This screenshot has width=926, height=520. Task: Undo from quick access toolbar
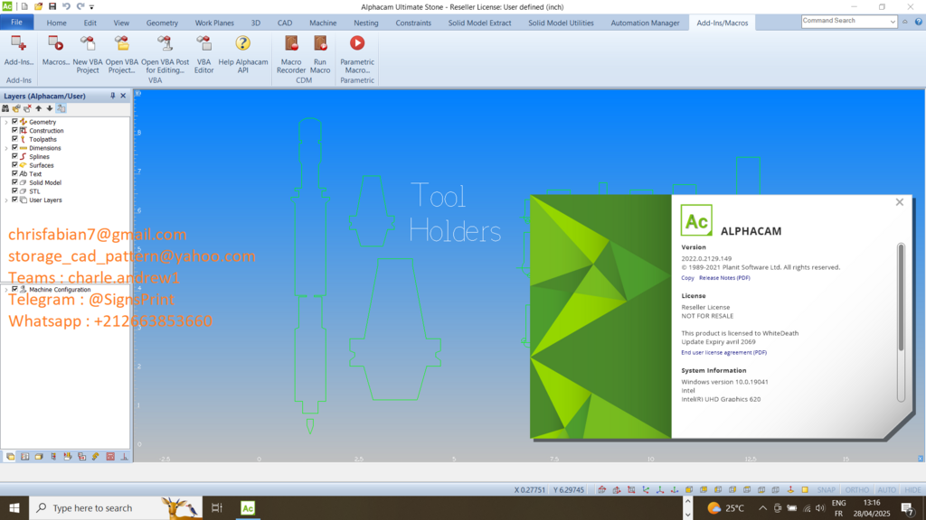click(x=66, y=6)
